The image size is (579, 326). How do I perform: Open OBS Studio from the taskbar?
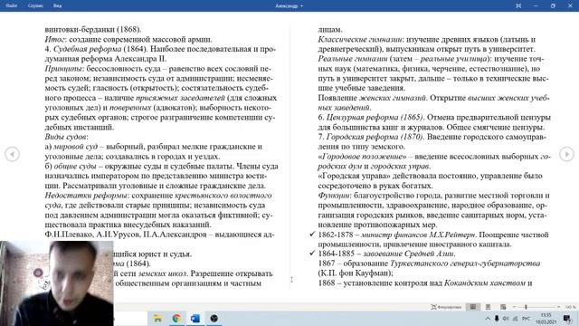(x=214, y=318)
